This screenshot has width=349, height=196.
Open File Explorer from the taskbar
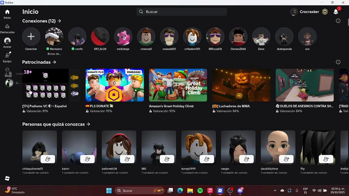190,191
